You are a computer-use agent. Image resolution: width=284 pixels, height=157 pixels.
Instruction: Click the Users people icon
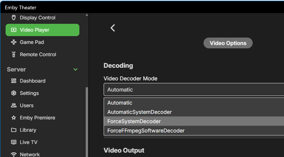tap(14, 105)
